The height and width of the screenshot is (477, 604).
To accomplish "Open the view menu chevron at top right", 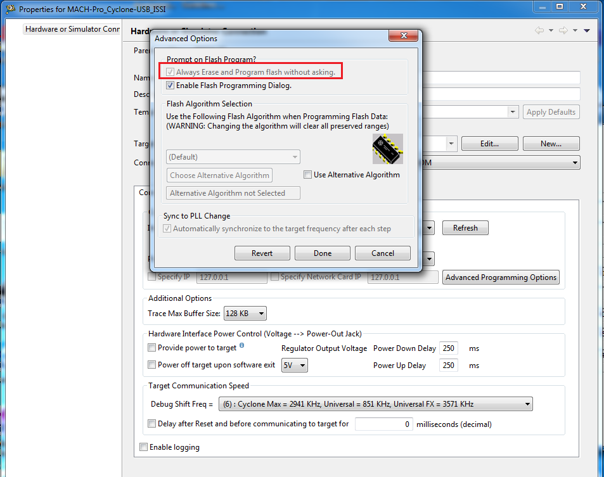I will click(x=586, y=29).
